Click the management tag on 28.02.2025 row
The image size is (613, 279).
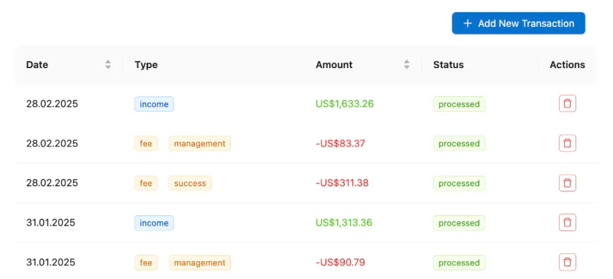pyautogui.click(x=200, y=143)
